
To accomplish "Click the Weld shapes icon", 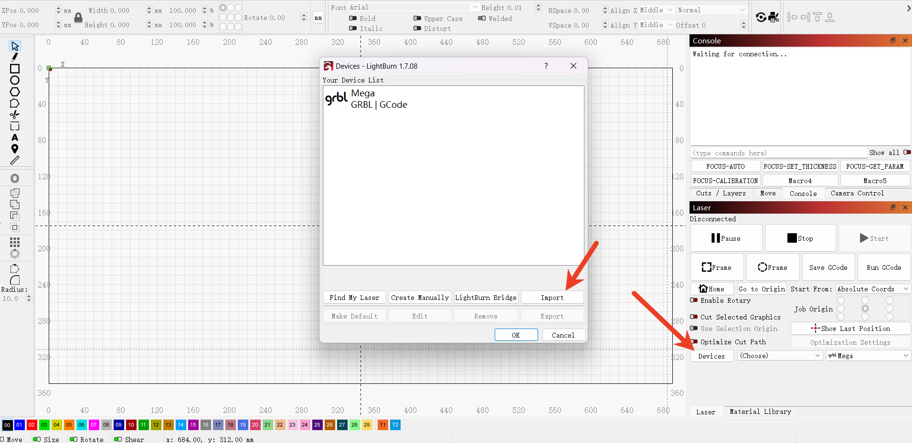I will 15,193.
